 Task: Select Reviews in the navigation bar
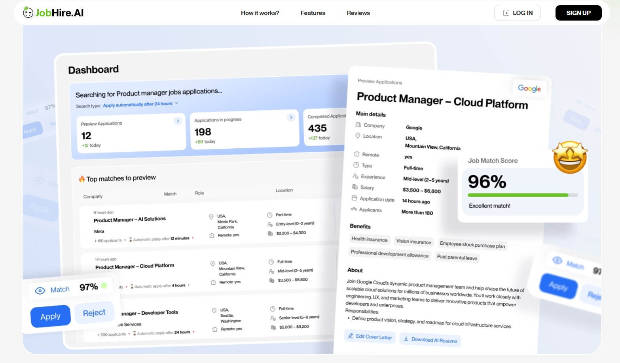tap(358, 13)
